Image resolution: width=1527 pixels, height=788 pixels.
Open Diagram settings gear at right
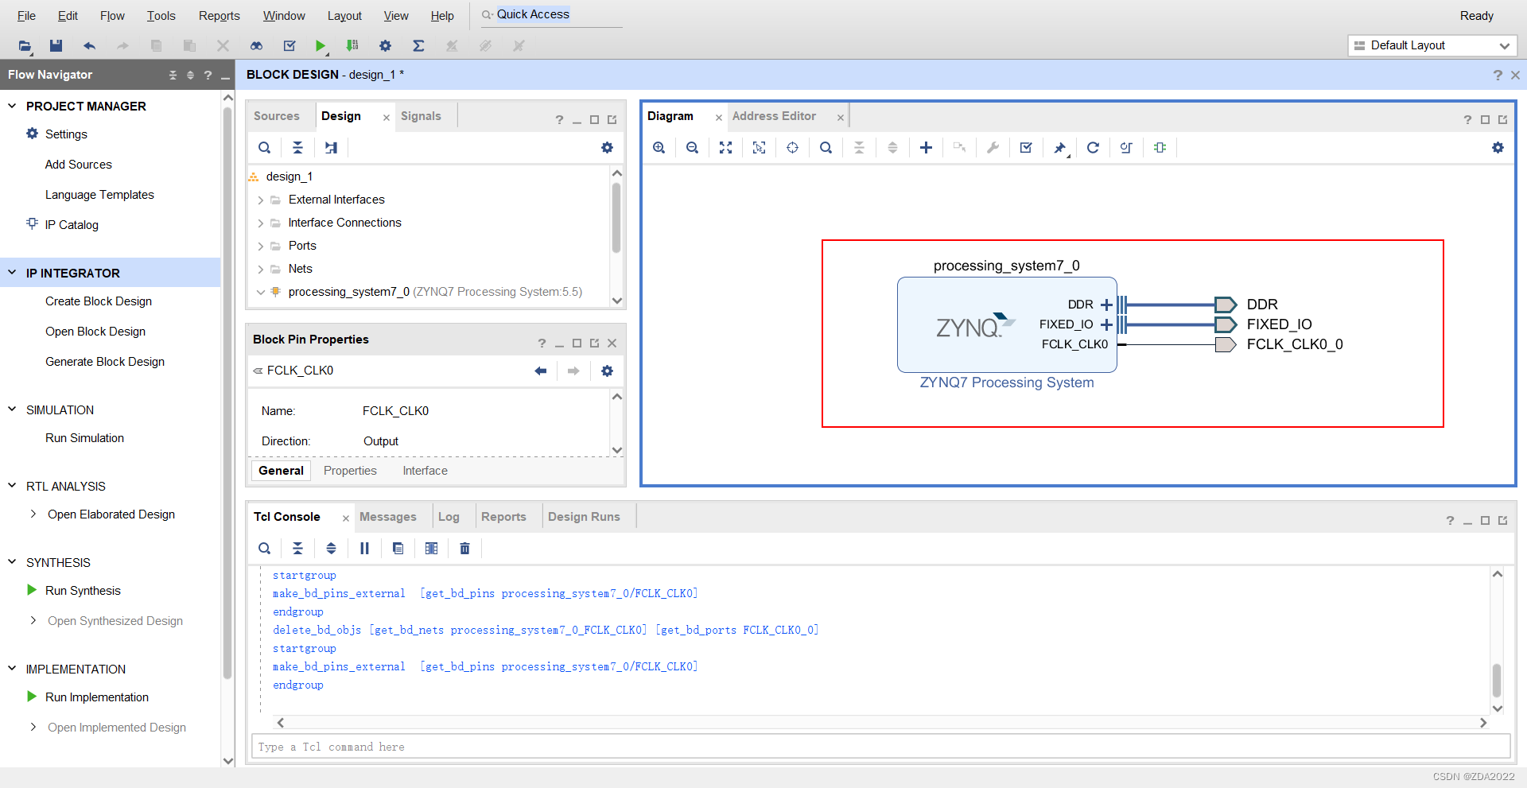[1498, 148]
